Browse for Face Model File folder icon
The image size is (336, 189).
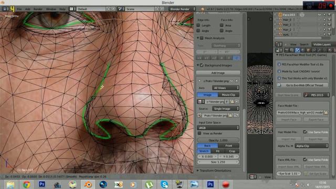[326, 112]
